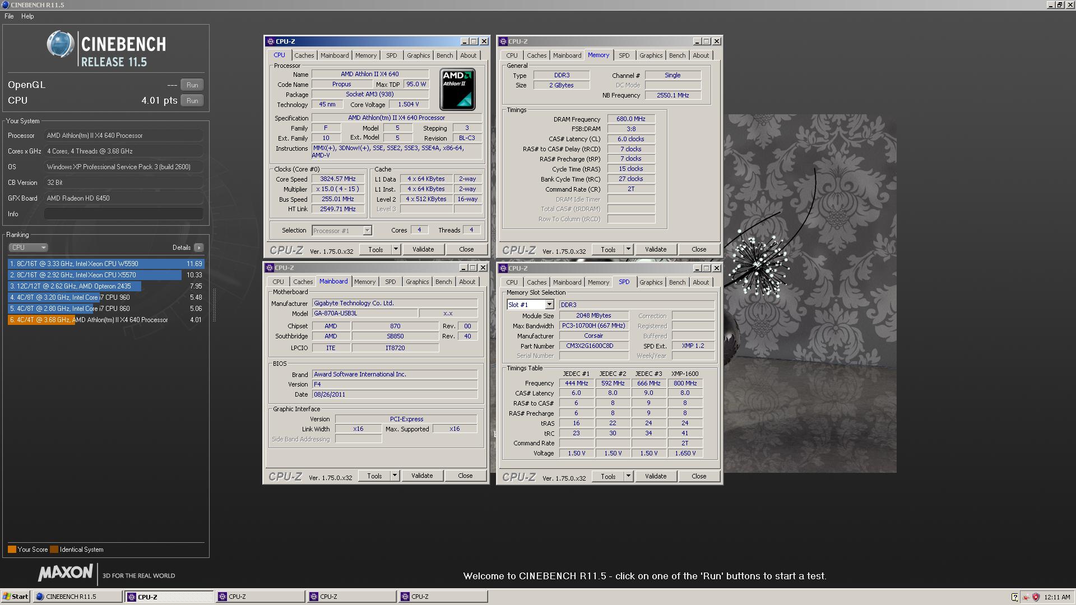
Task: Switch to Caches tab in CPU-tab window
Action: point(304,55)
